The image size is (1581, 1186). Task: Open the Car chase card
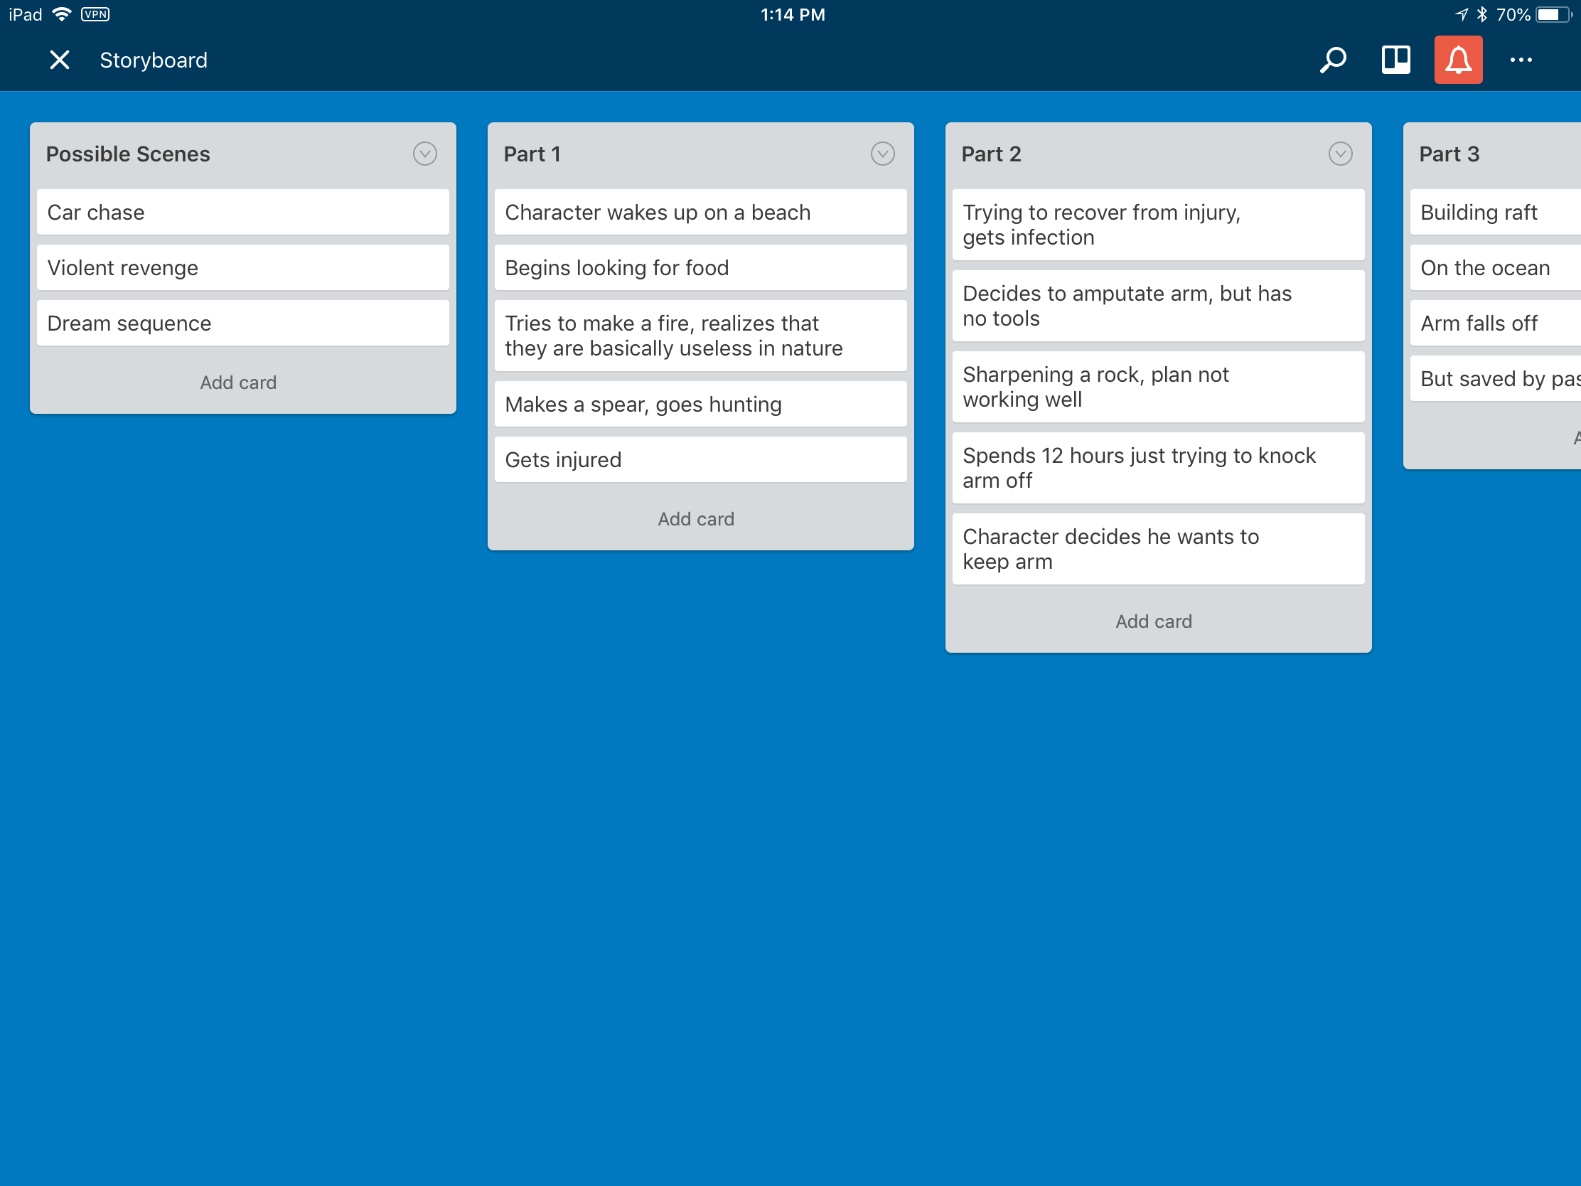[x=243, y=213]
